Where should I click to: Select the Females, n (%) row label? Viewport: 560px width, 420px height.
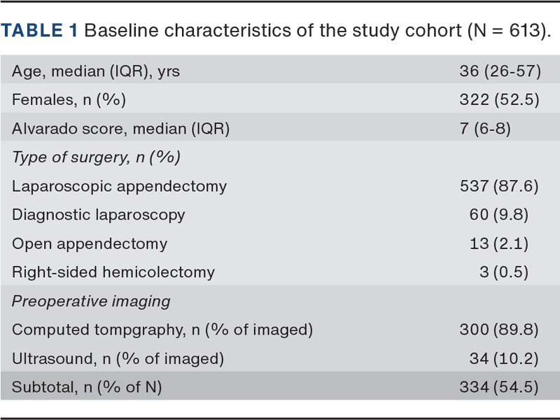[69, 100]
